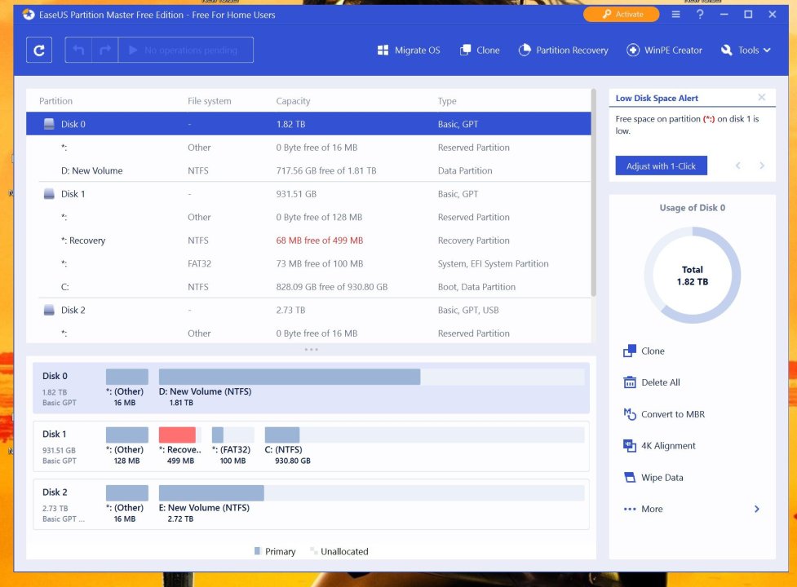797x587 pixels.
Task: Click the D: New Volume usage bar
Action: (371, 377)
